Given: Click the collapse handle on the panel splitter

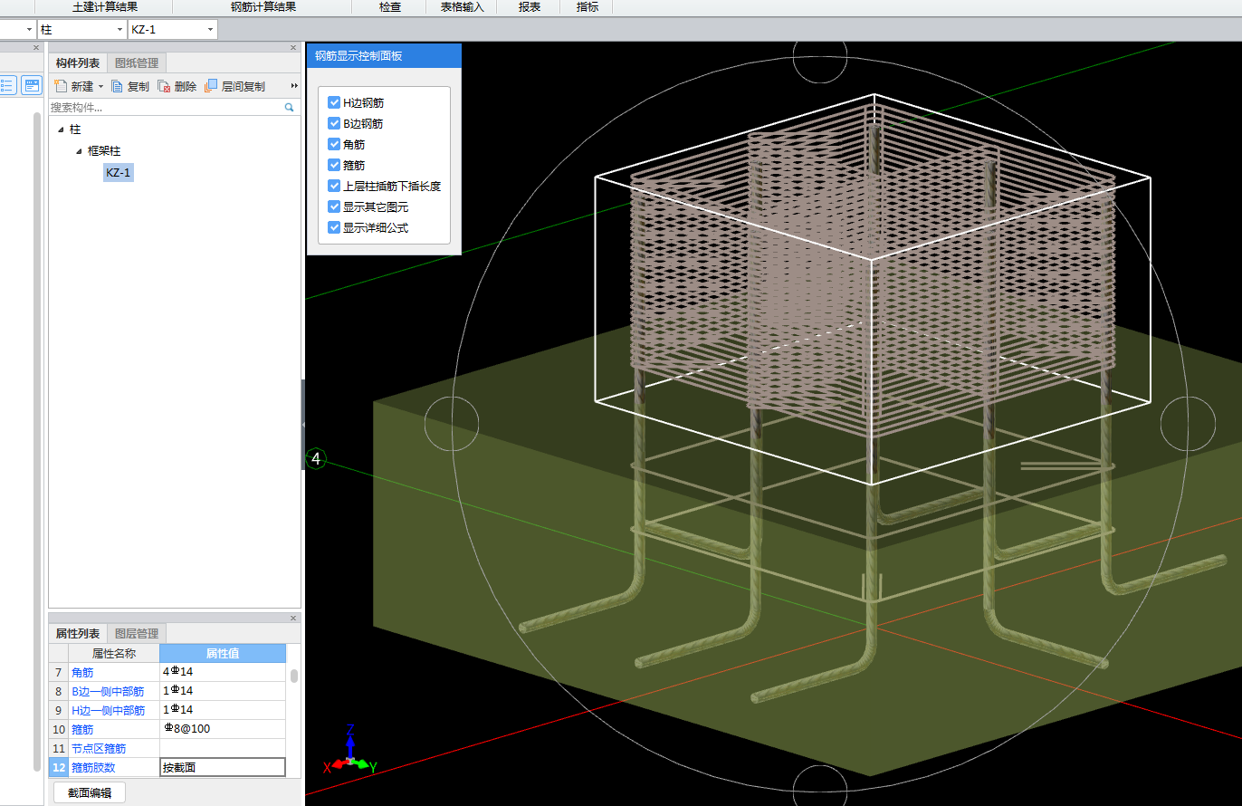Looking at the screenshot, I should (303, 424).
